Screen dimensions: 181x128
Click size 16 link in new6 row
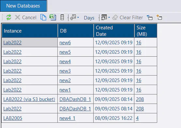coord(139,43)
